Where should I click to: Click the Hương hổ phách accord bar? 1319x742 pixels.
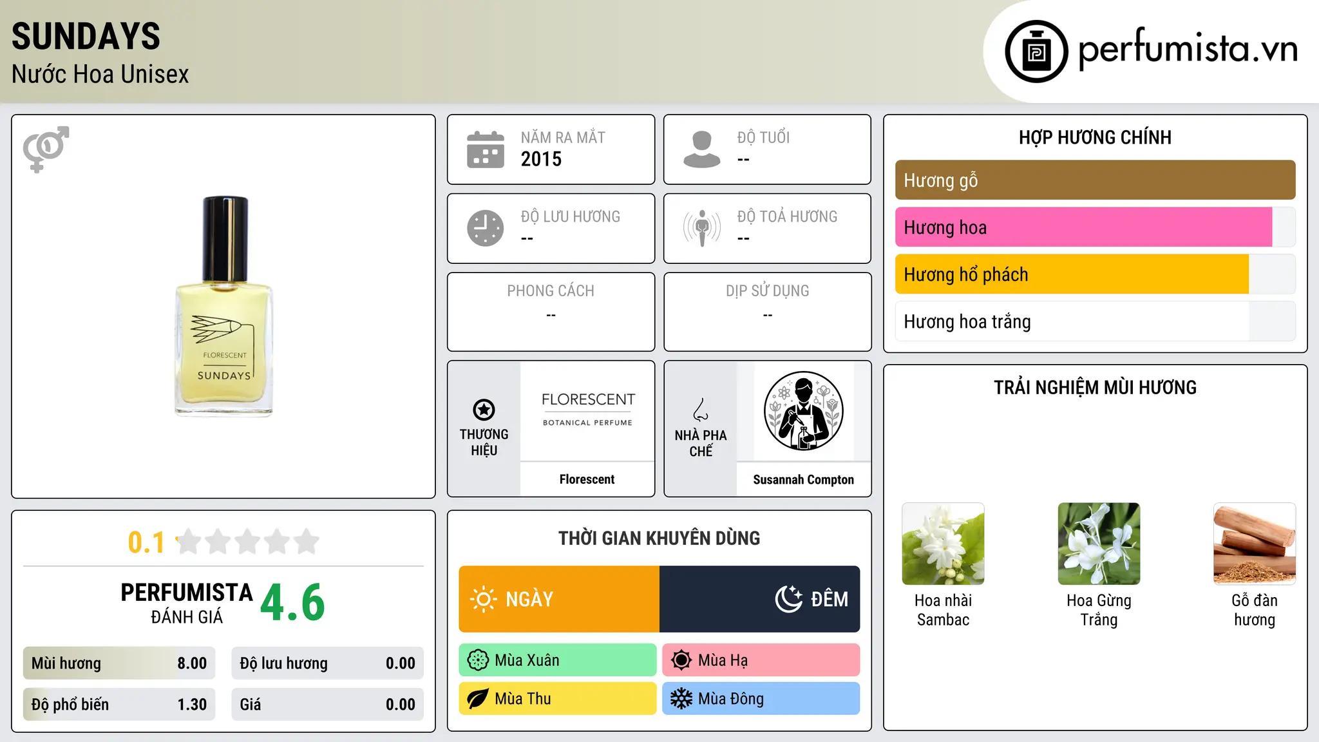[x=1095, y=274]
